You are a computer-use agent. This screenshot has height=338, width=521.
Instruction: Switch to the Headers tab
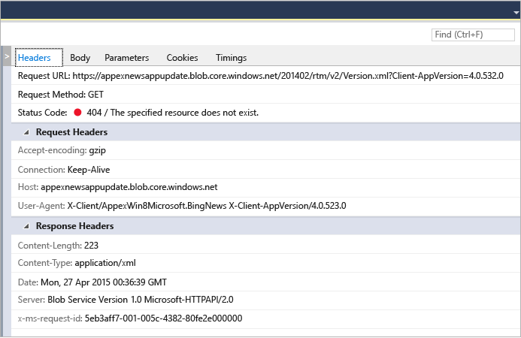click(38, 57)
